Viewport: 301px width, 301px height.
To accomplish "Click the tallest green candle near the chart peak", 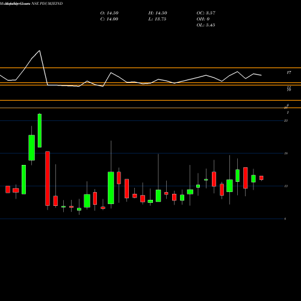I will (x=40, y=131).
